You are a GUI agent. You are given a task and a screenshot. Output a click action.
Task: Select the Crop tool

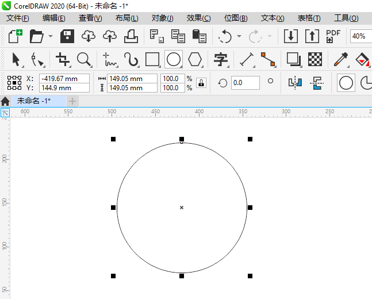(63, 59)
